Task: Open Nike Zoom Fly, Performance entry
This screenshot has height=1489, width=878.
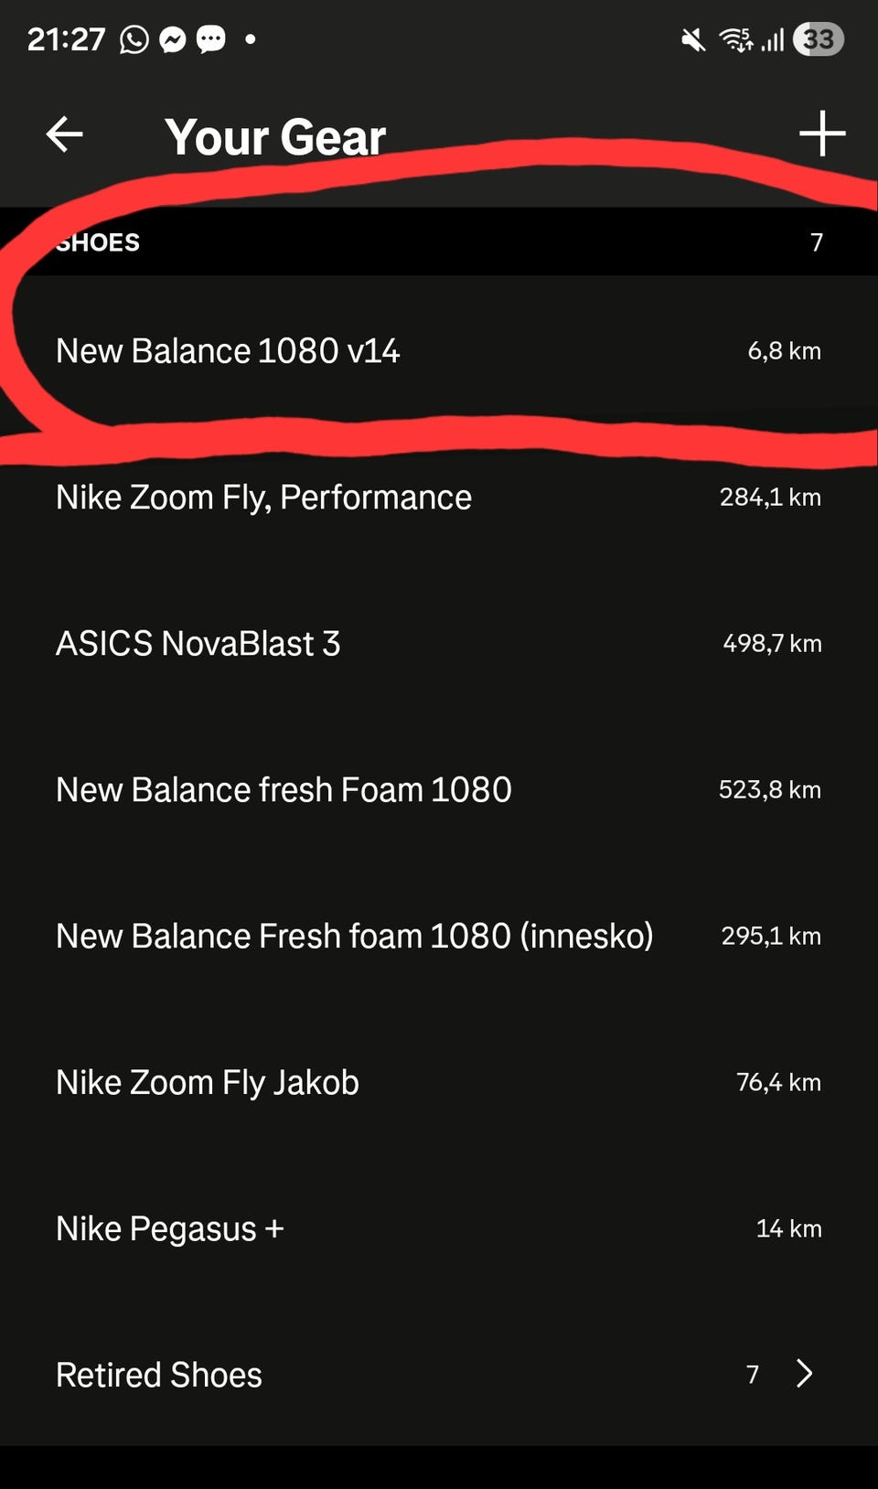Action: [439, 497]
